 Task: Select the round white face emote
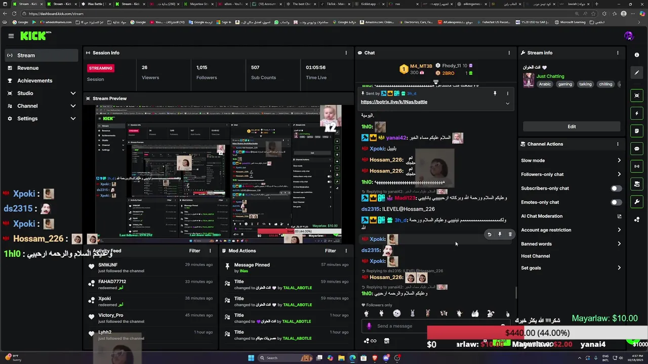[397, 313]
